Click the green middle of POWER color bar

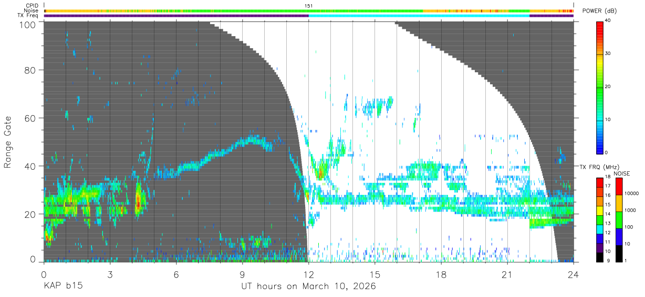click(x=600, y=86)
